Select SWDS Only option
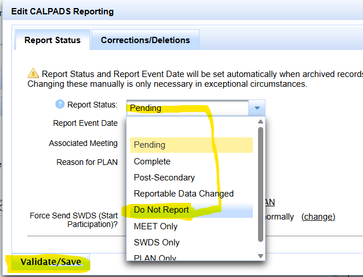 191,242
